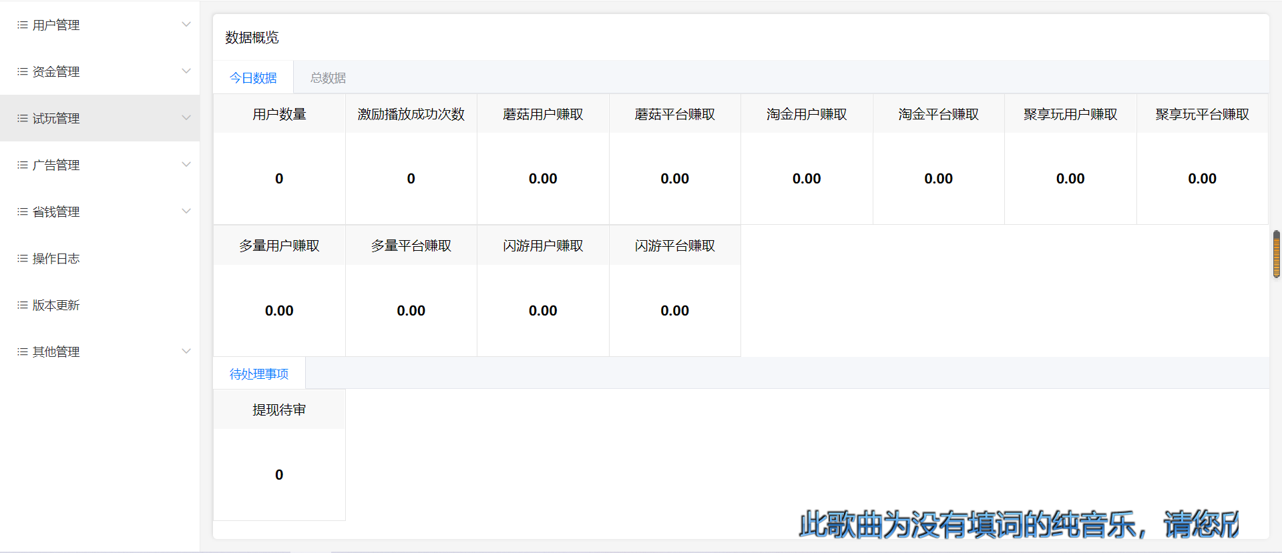Image resolution: width=1282 pixels, height=553 pixels.
Task: Click the list icon beside 资金管理
Action: point(22,71)
